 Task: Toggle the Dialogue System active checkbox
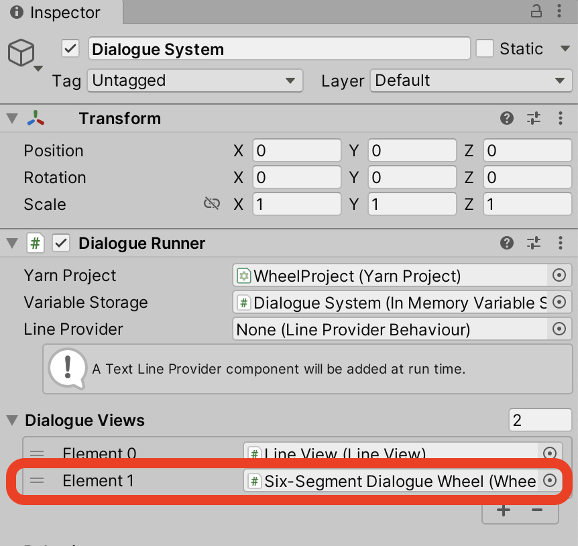70,49
